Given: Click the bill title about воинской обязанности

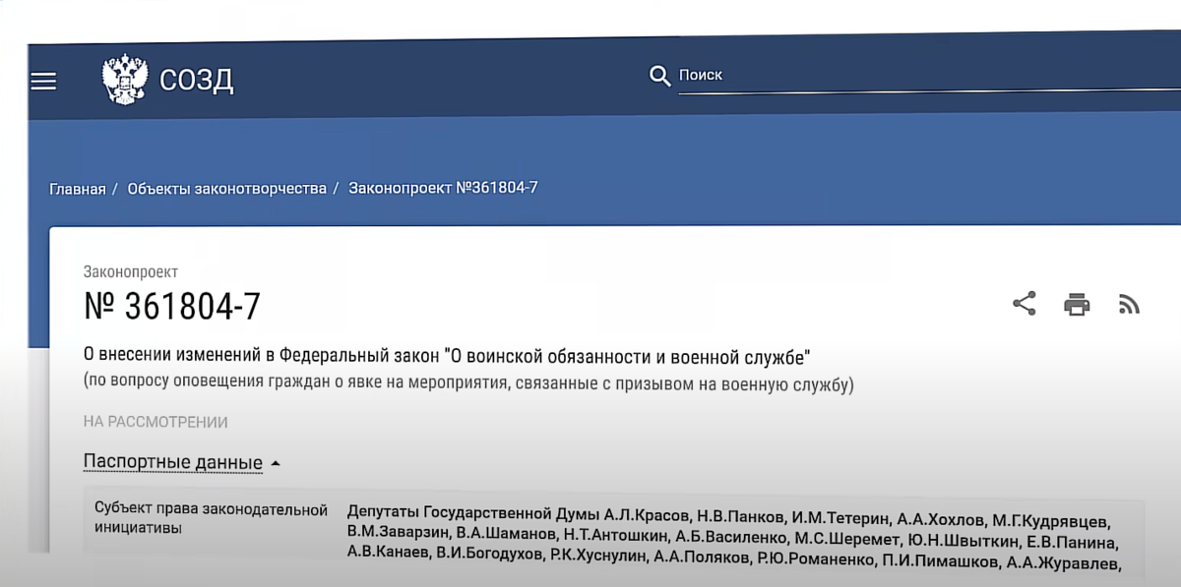Looking at the screenshot, I should tap(446, 356).
